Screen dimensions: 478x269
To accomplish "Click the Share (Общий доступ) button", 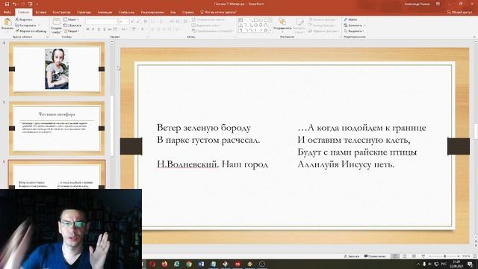I will coord(459,12).
